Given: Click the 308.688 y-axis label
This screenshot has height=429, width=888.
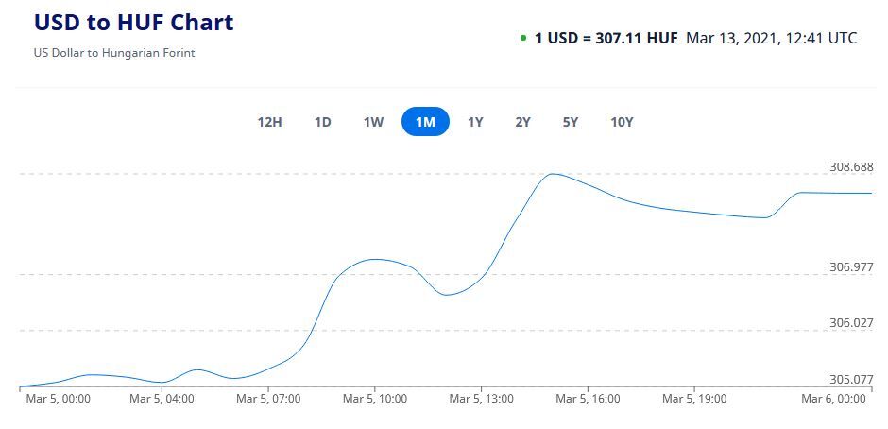Looking at the screenshot, I should coord(850,167).
